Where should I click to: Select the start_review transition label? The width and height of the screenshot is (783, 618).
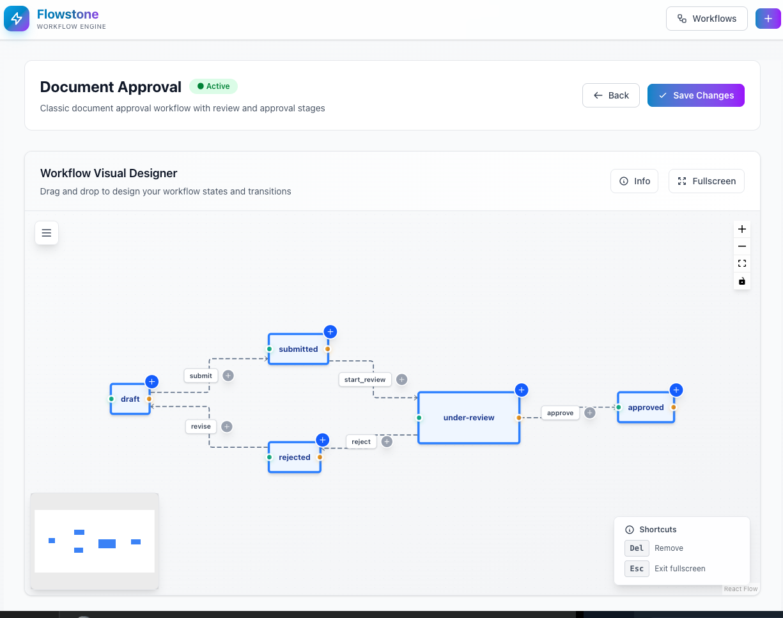click(x=365, y=379)
